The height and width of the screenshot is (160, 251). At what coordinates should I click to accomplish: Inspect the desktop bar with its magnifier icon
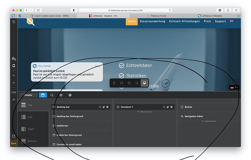click(100, 107)
